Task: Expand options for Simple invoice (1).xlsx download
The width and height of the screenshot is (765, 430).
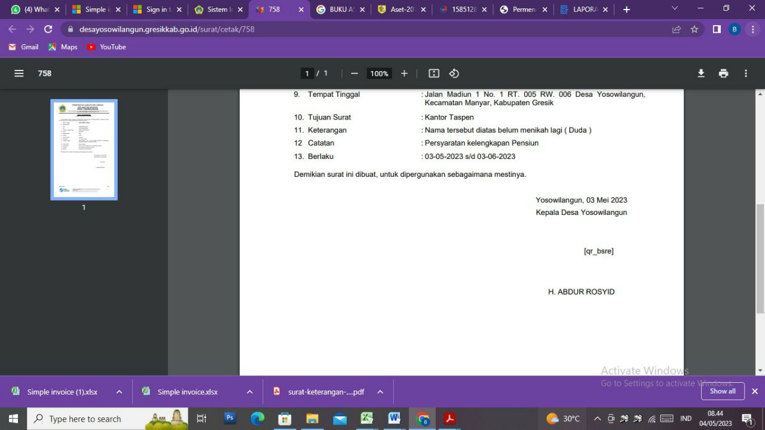Action: pyautogui.click(x=118, y=391)
